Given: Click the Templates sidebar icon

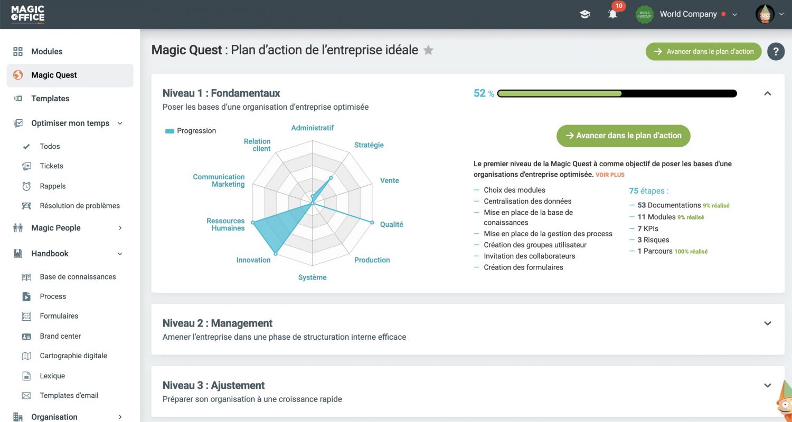Looking at the screenshot, I should [x=18, y=99].
